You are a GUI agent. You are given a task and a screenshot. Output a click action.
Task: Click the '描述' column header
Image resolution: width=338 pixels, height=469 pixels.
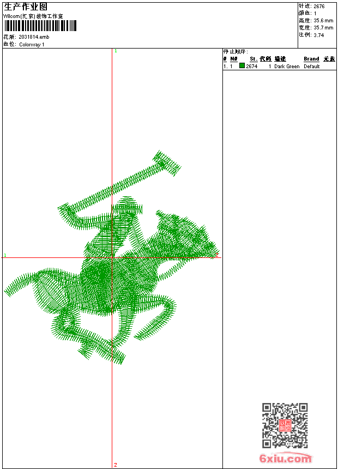point(280,59)
